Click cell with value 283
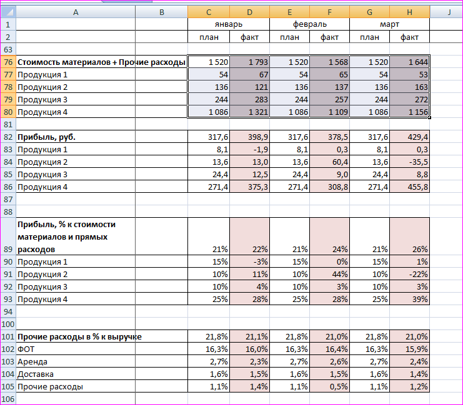Viewport: 463px width, 405px height. coord(249,99)
